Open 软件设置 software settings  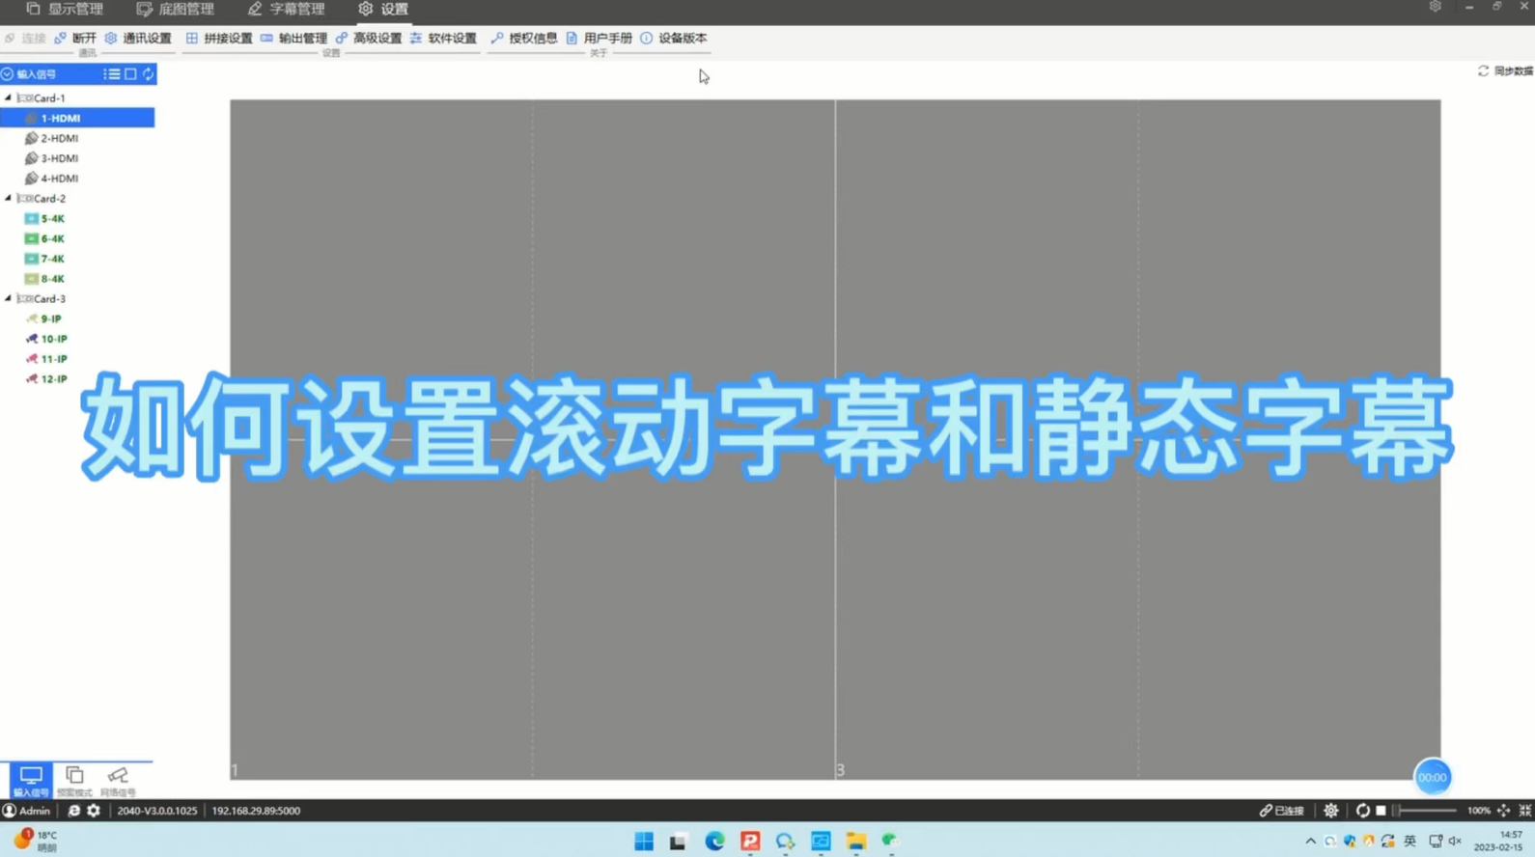click(443, 38)
